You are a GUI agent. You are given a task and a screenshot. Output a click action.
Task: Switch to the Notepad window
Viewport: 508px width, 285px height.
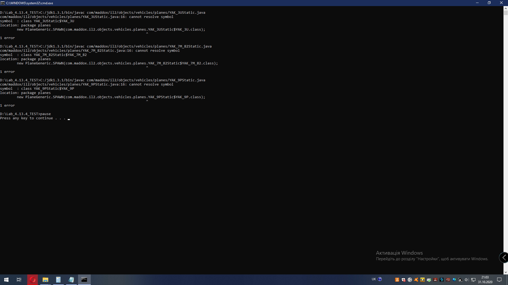tap(71, 280)
